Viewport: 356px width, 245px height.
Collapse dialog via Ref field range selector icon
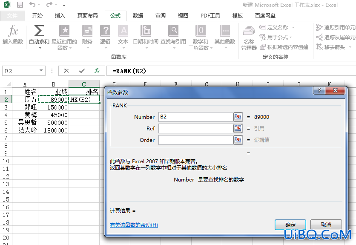point(238,128)
